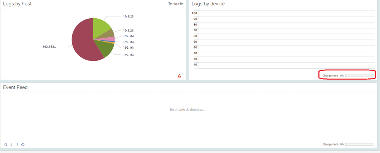Click the topmost 10.1.20 pie label

[x=128, y=16]
